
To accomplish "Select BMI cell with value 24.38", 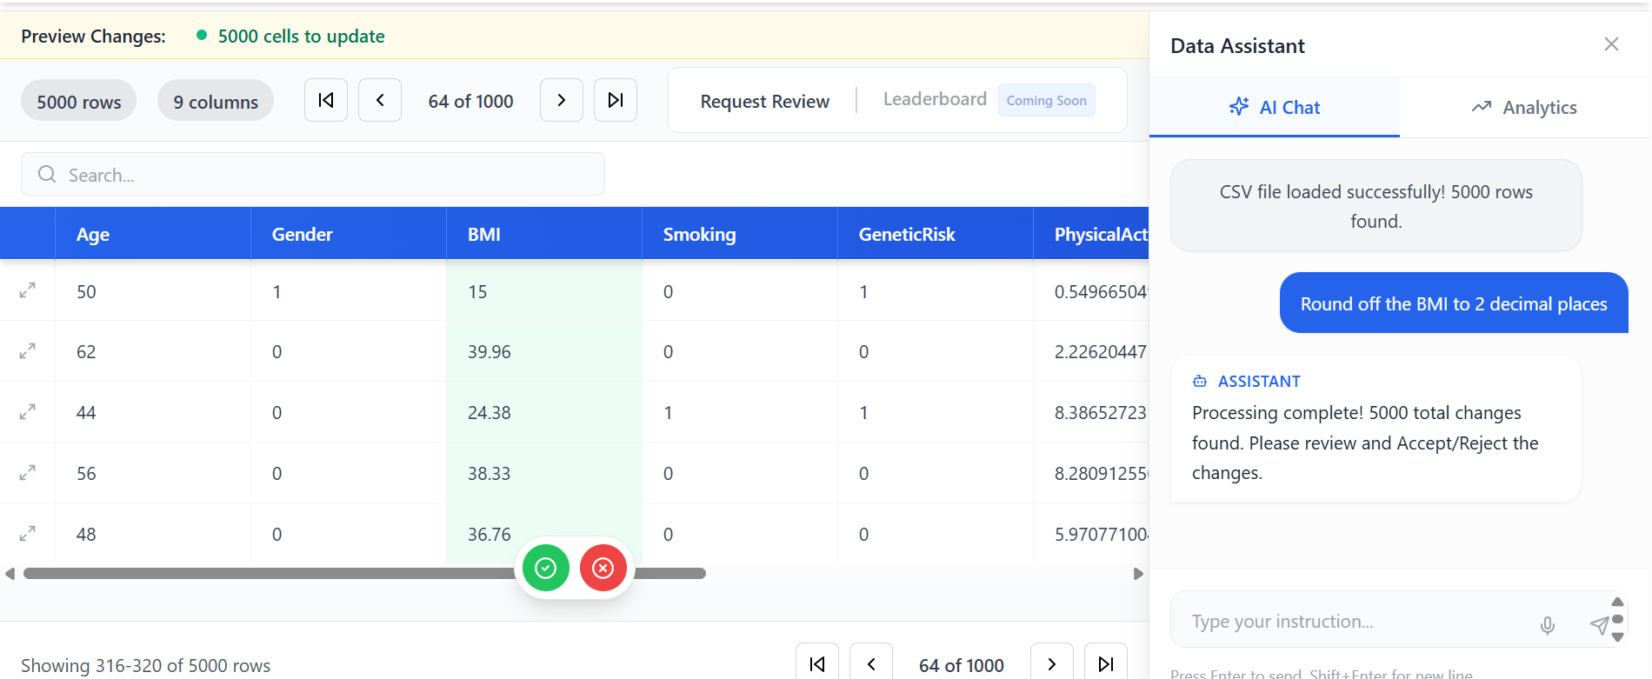I will click(x=544, y=412).
